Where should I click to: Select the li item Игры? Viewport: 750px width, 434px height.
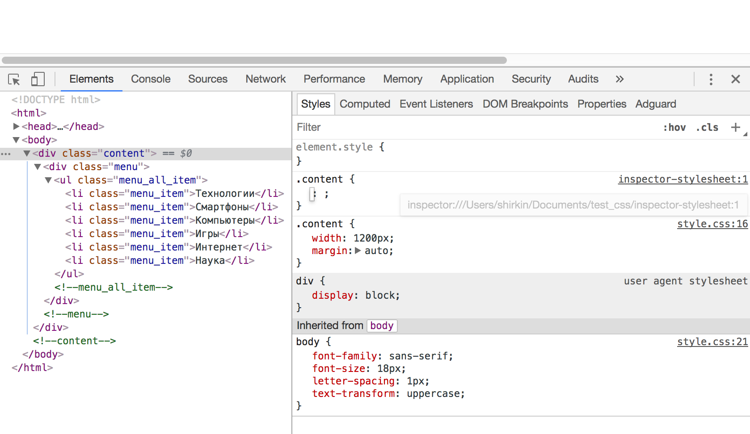[x=157, y=234]
